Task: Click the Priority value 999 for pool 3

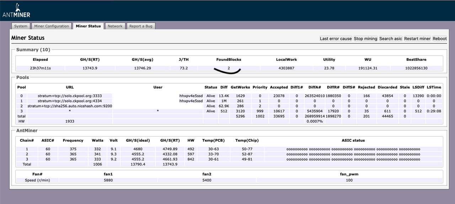Action: [x=260, y=111]
